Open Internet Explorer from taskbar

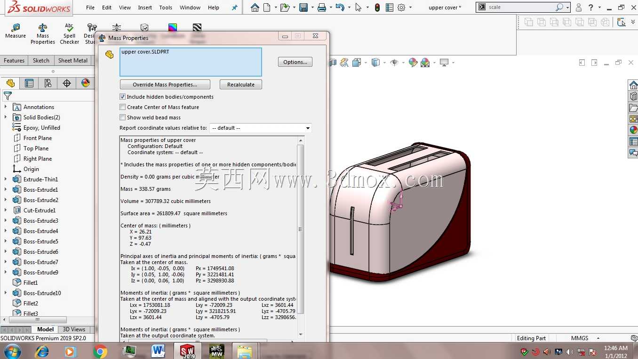tap(42, 351)
